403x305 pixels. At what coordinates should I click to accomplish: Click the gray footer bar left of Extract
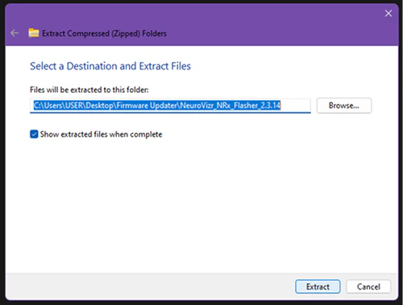coord(151,286)
